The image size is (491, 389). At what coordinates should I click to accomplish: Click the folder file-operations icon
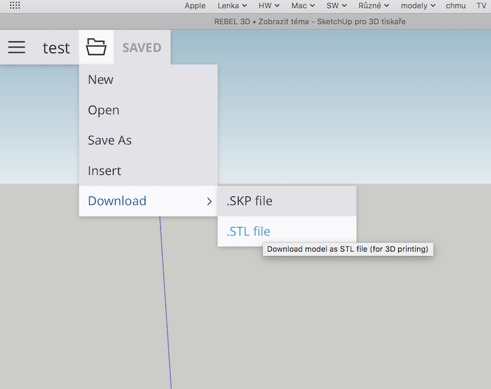tap(96, 47)
